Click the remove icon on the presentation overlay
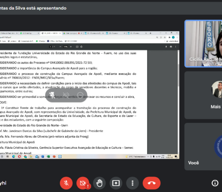Image resolution: width=222 pixels, height=192 pixels. (x=80, y=95)
